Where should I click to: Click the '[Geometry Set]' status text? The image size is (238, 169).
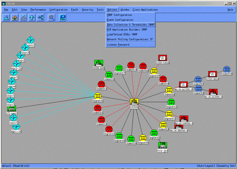tap(226, 166)
